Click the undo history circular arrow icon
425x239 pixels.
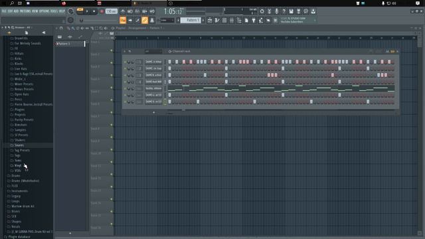pos(262,11)
